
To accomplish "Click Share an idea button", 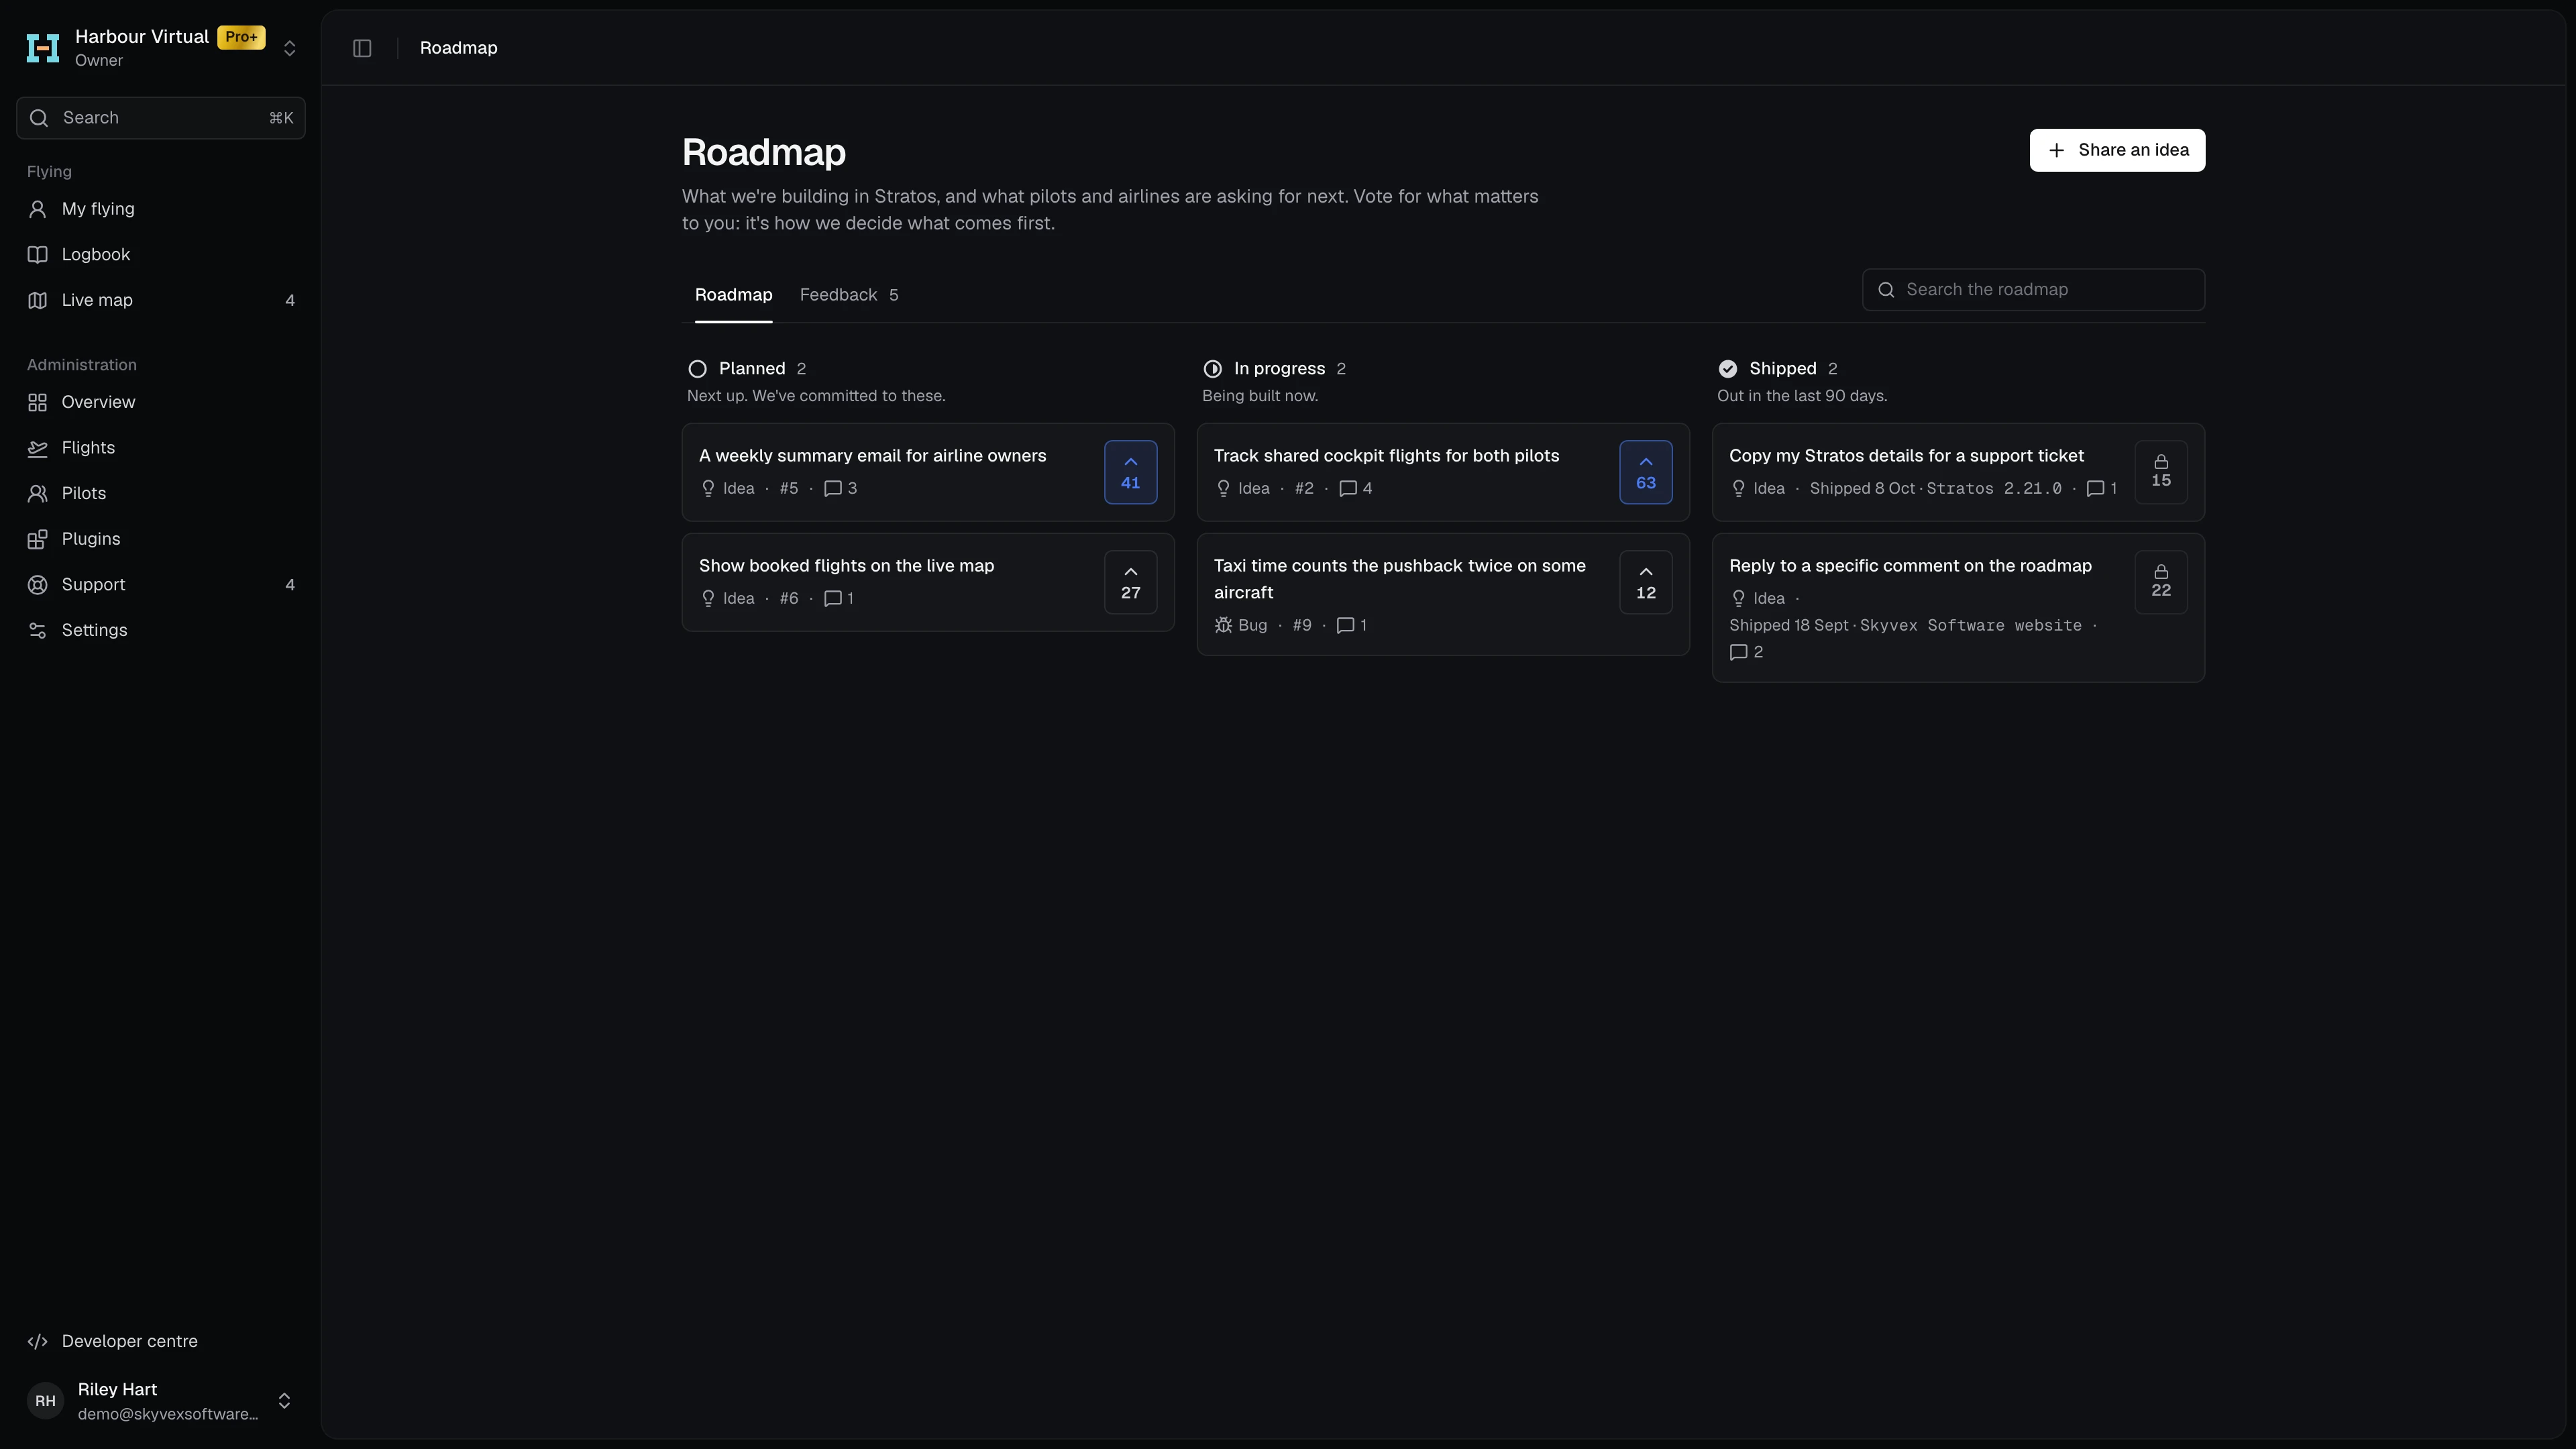I will tap(2117, 150).
